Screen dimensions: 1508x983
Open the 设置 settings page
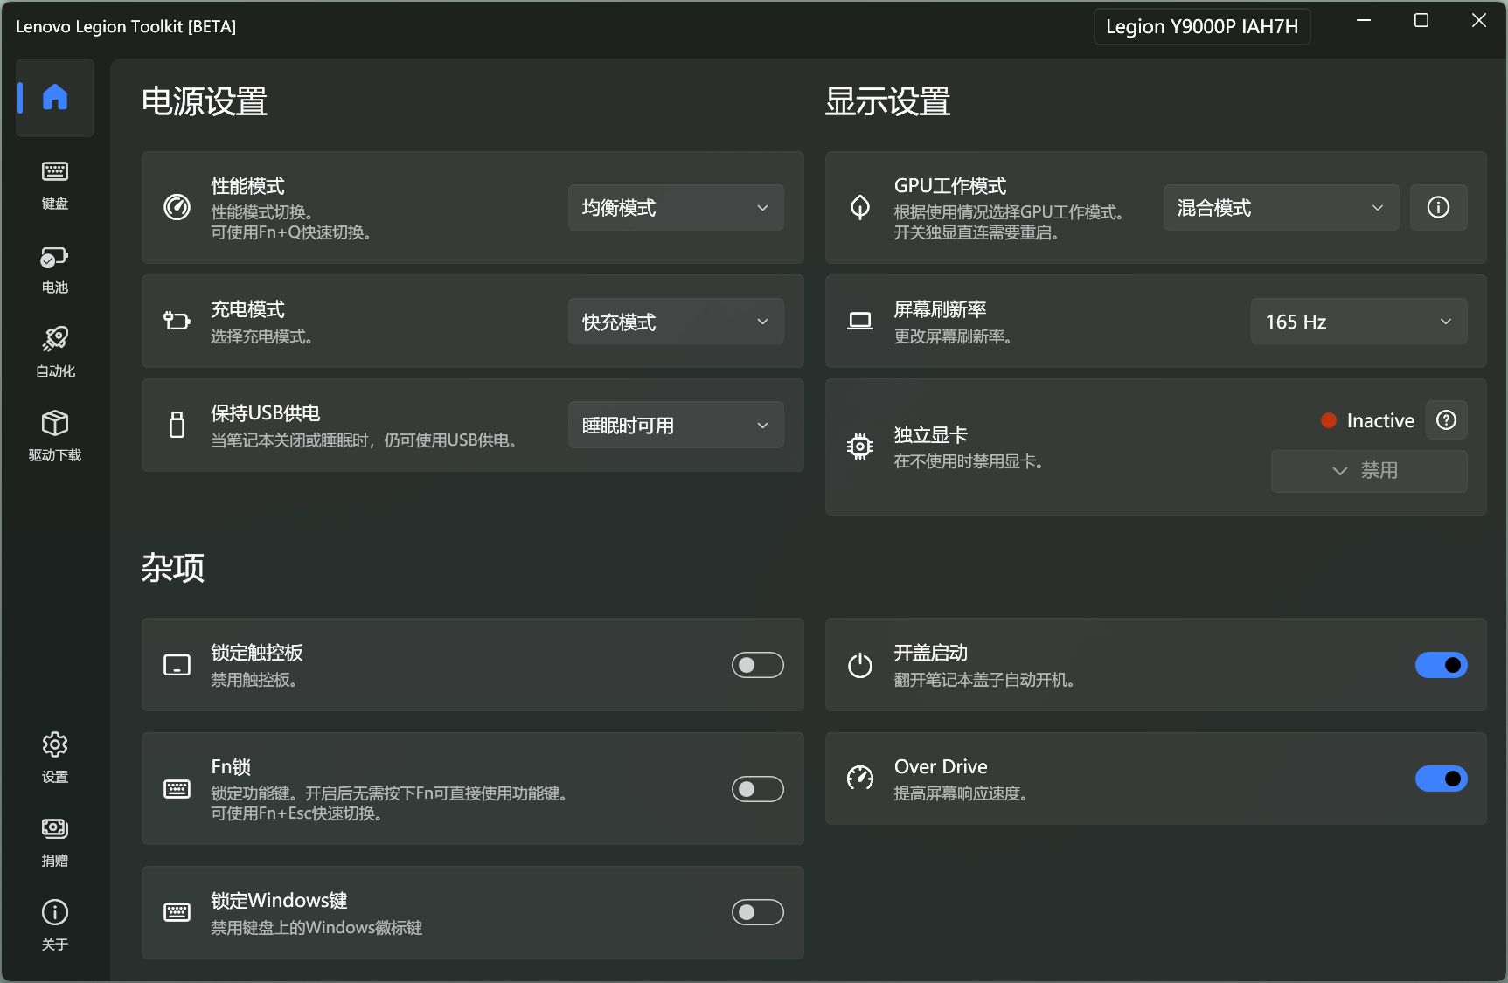pyautogui.click(x=55, y=758)
